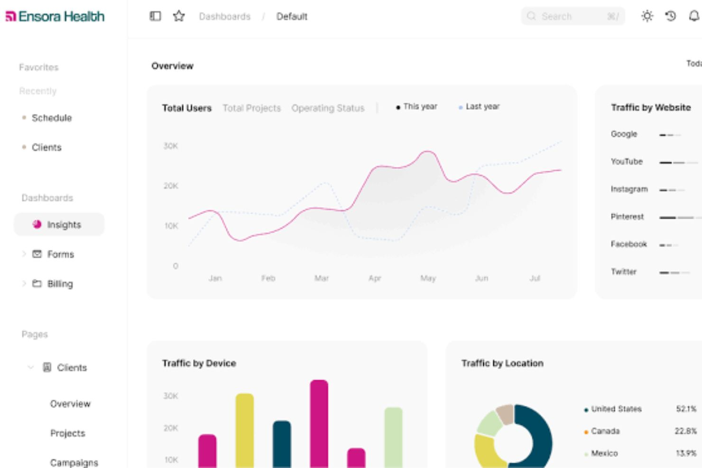Expand the Billing chevron
The width and height of the screenshot is (702, 468).
click(x=24, y=283)
